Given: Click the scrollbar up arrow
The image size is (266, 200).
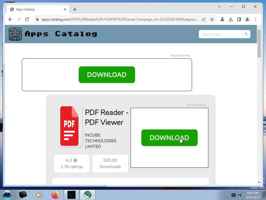Looking at the screenshot, I should point(259,27).
